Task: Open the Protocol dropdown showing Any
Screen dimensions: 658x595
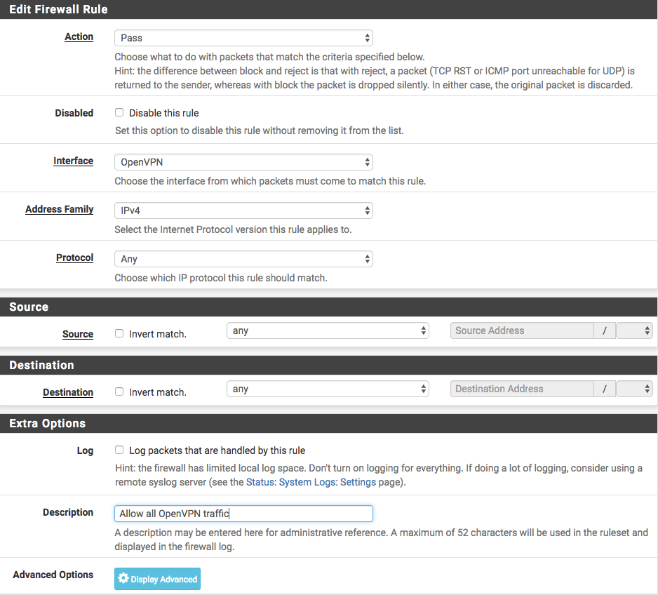Action: click(x=243, y=259)
